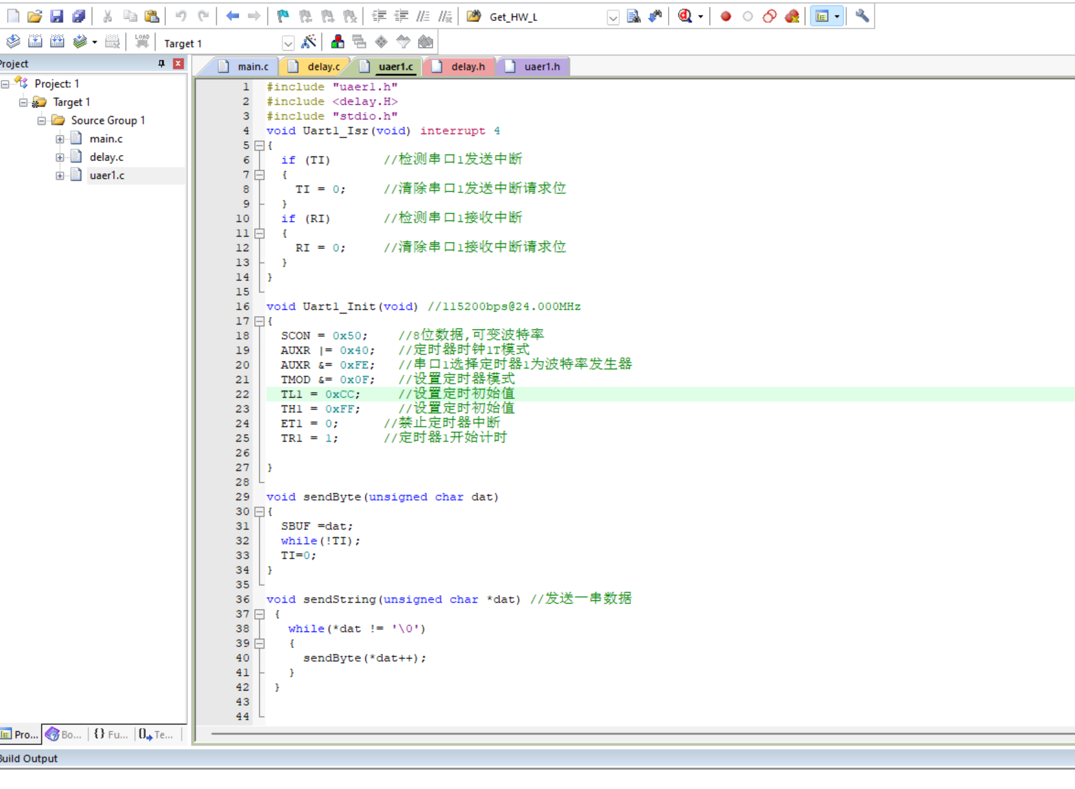
Task: Rebuild all target files icon
Action: (57, 41)
